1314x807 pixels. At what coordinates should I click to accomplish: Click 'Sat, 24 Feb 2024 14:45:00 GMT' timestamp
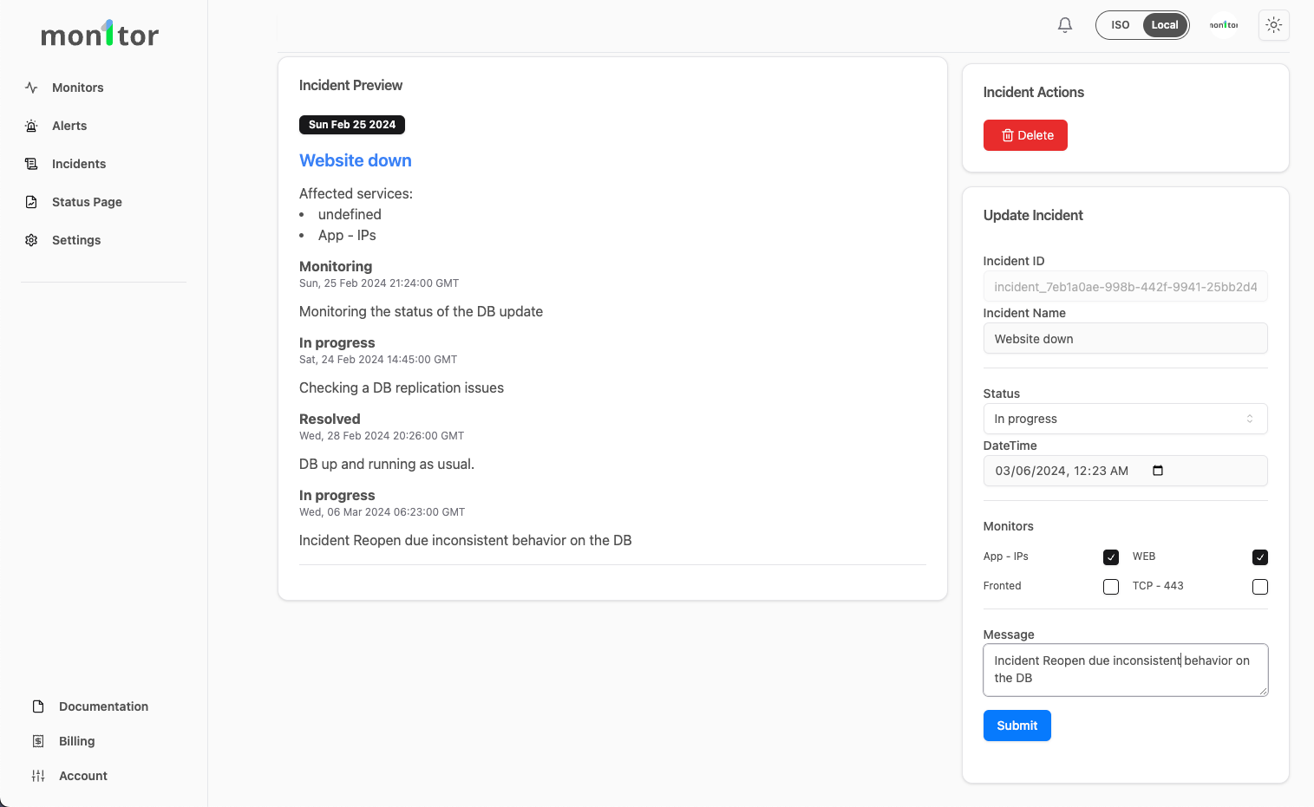coord(378,360)
